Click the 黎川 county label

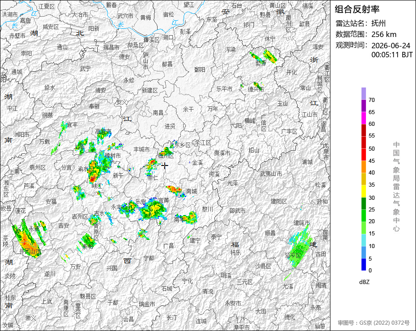tap(208, 209)
